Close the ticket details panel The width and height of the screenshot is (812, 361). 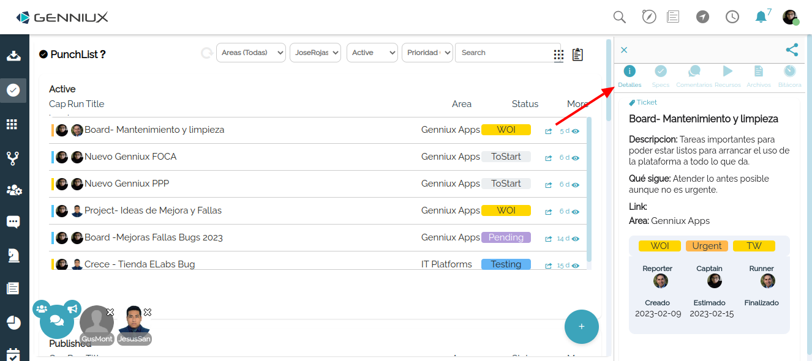tap(624, 50)
